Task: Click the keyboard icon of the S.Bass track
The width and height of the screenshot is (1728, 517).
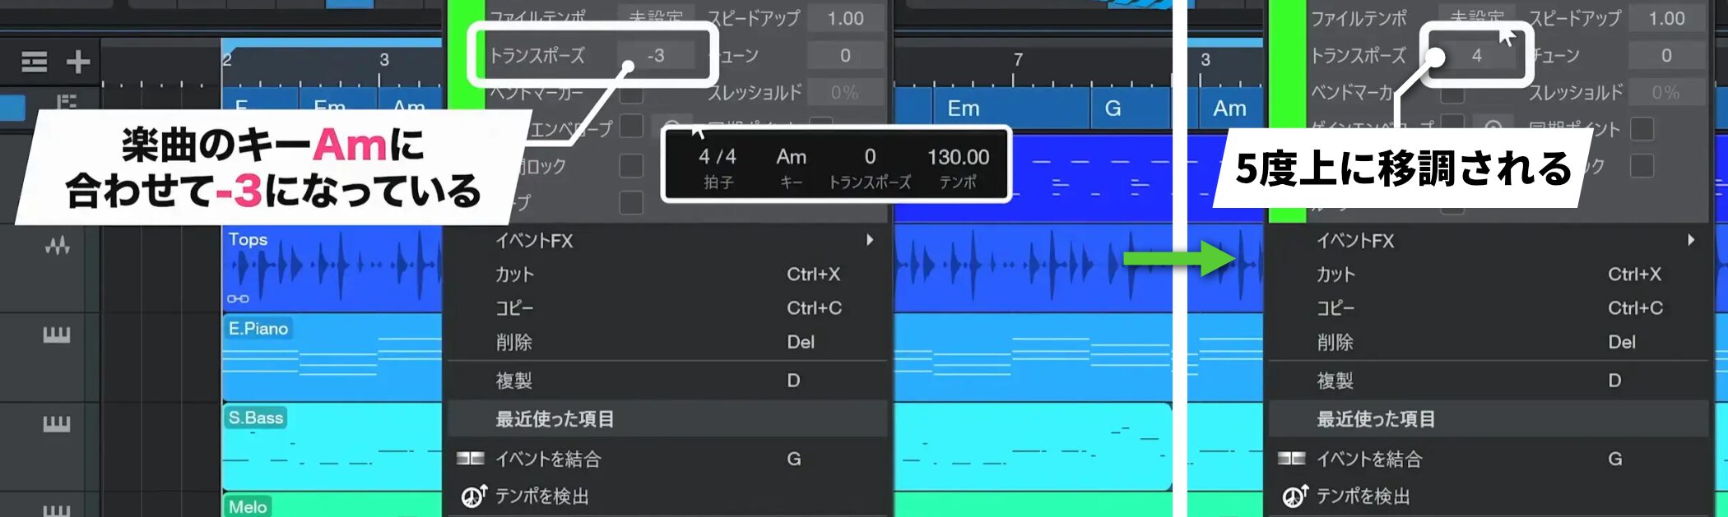Action: 57,423
